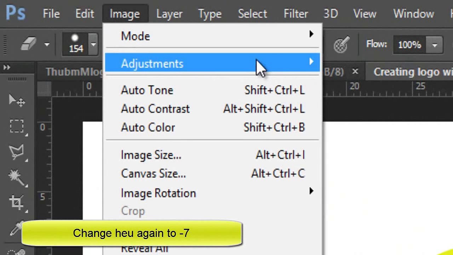The image size is (453, 255).
Task: Click Auto Contrast in the Image menu
Action: point(155,109)
